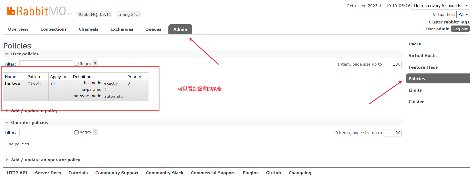Enable Regex for User policies filter
The width and height of the screenshot is (474, 189).
click(x=77, y=64)
